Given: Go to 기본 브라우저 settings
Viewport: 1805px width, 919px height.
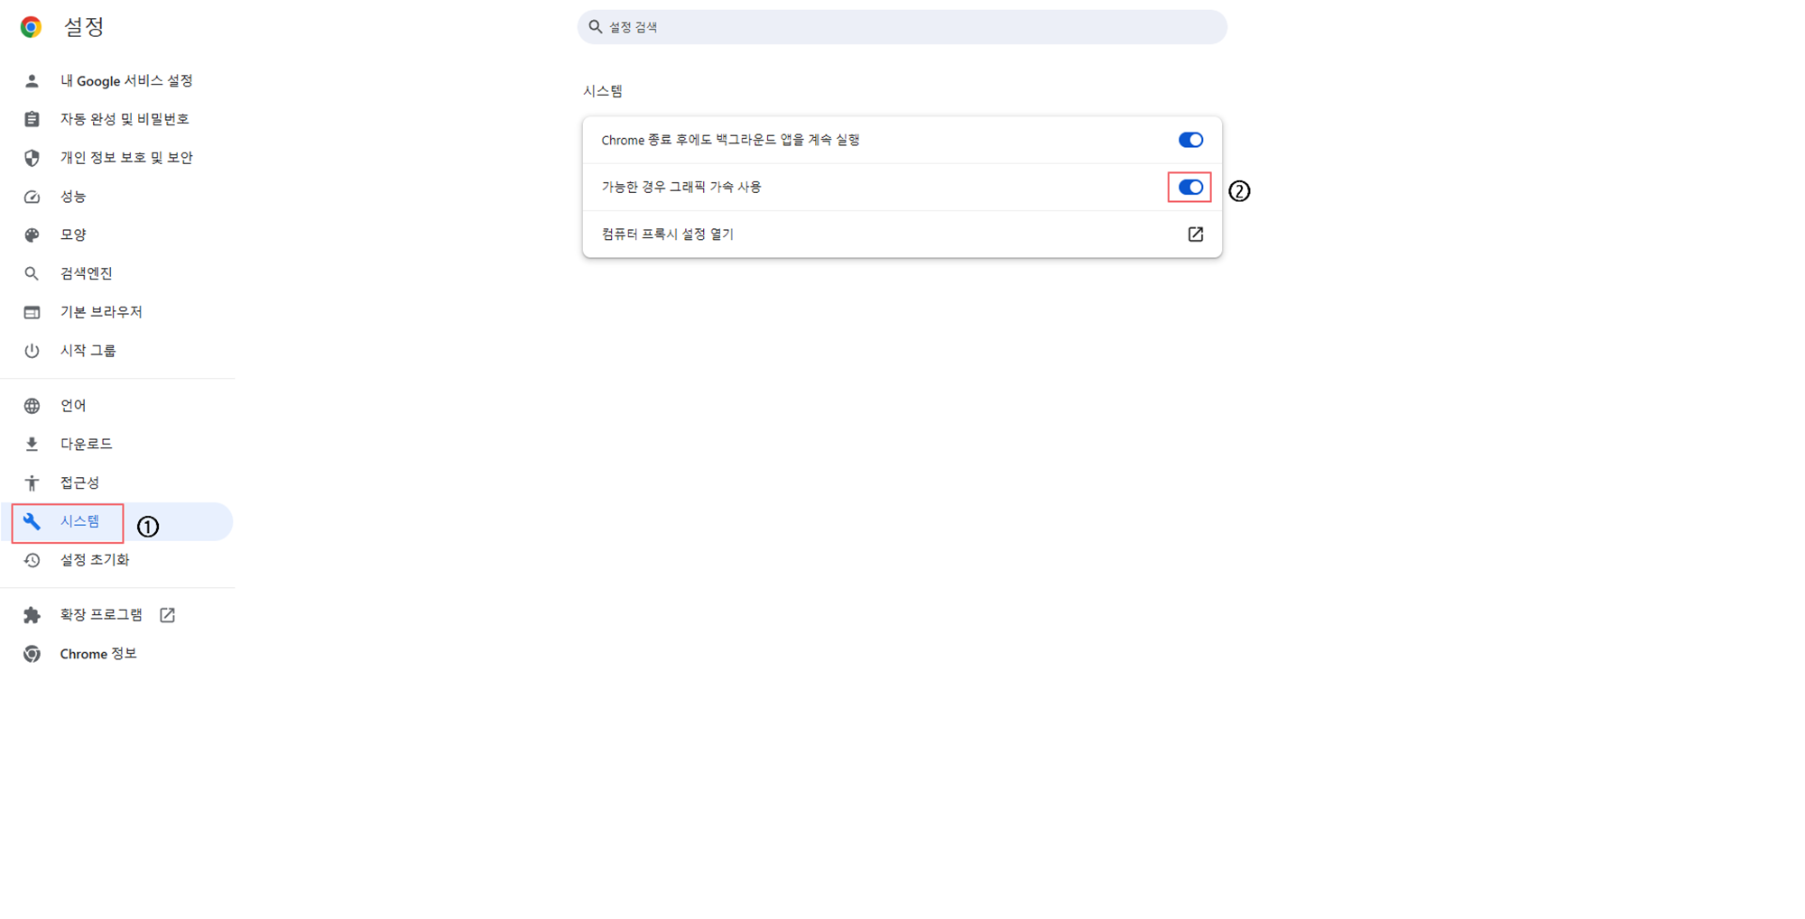Looking at the screenshot, I should tap(101, 312).
